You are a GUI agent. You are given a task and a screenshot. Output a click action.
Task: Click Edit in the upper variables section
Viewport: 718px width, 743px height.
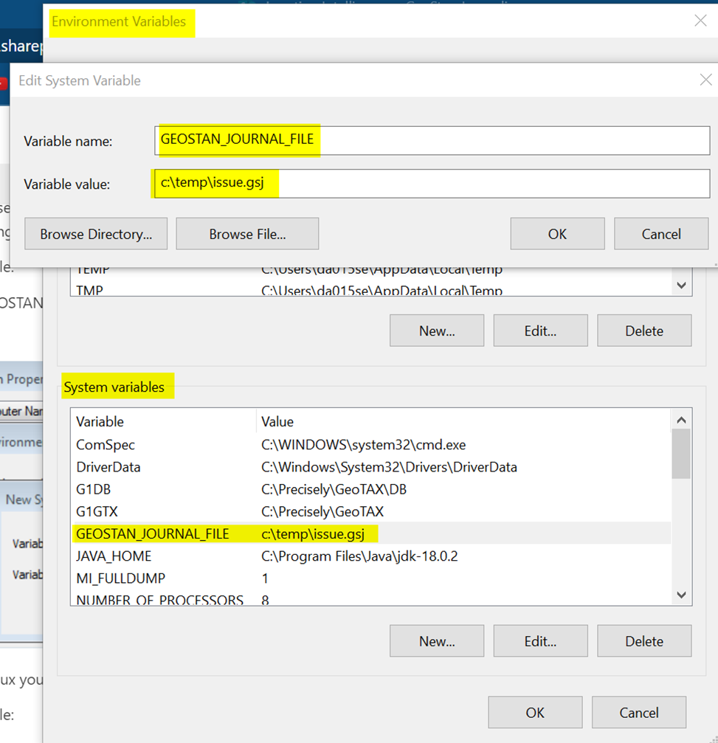coord(540,330)
